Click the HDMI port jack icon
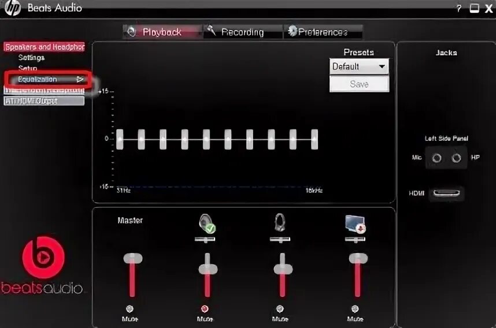The height and width of the screenshot is (328, 496). pos(446,193)
